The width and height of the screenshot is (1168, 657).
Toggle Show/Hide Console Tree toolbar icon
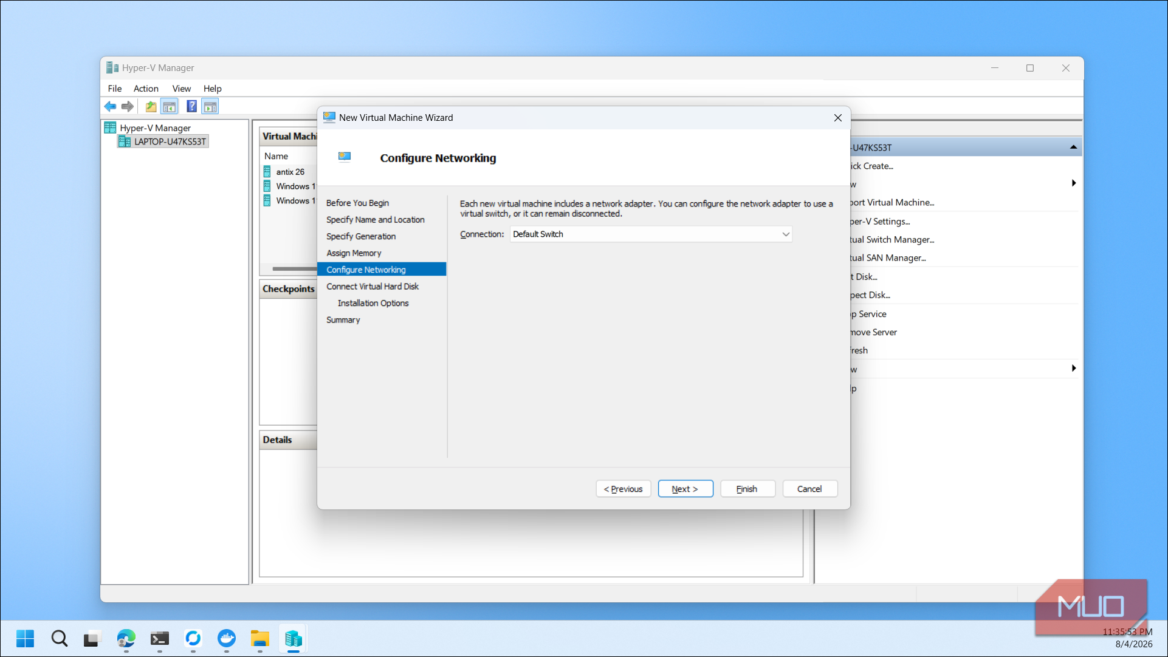[170, 107]
